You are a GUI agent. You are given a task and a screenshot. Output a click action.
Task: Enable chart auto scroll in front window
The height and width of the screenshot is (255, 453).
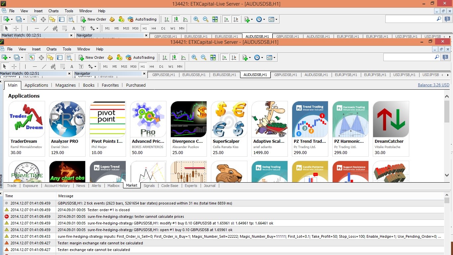pyautogui.click(x=225, y=57)
